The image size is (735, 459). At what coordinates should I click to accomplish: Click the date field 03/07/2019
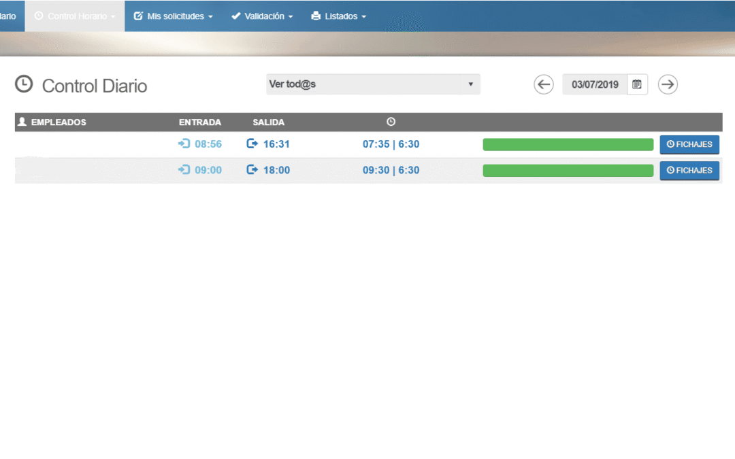[595, 85]
